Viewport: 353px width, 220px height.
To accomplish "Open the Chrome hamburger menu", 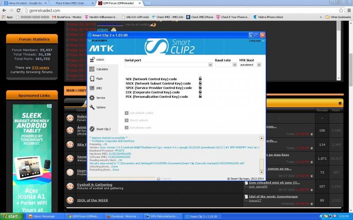I will point(349,10).
